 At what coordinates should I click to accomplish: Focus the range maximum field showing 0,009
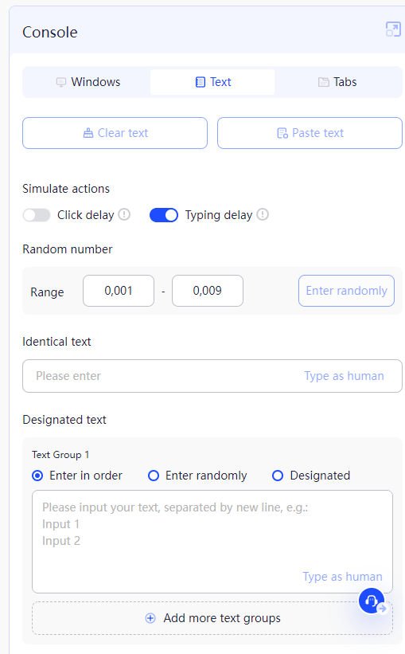pyautogui.click(x=208, y=291)
